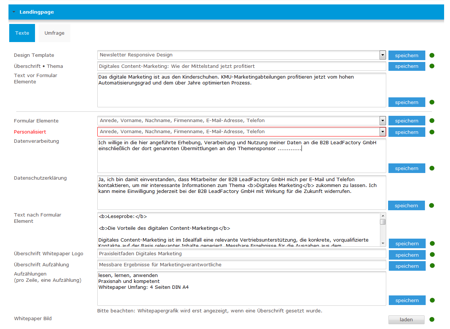Click into the Datenverarbeitung textarea
The height and width of the screenshot is (329, 450).
pyautogui.click(x=242, y=156)
